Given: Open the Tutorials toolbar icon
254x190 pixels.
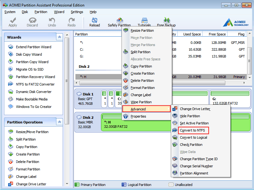Looking at the screenshot, I should tap(144, 20).
